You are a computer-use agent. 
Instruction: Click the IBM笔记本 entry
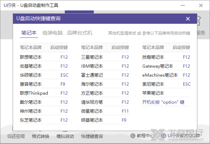coord(92,66)
